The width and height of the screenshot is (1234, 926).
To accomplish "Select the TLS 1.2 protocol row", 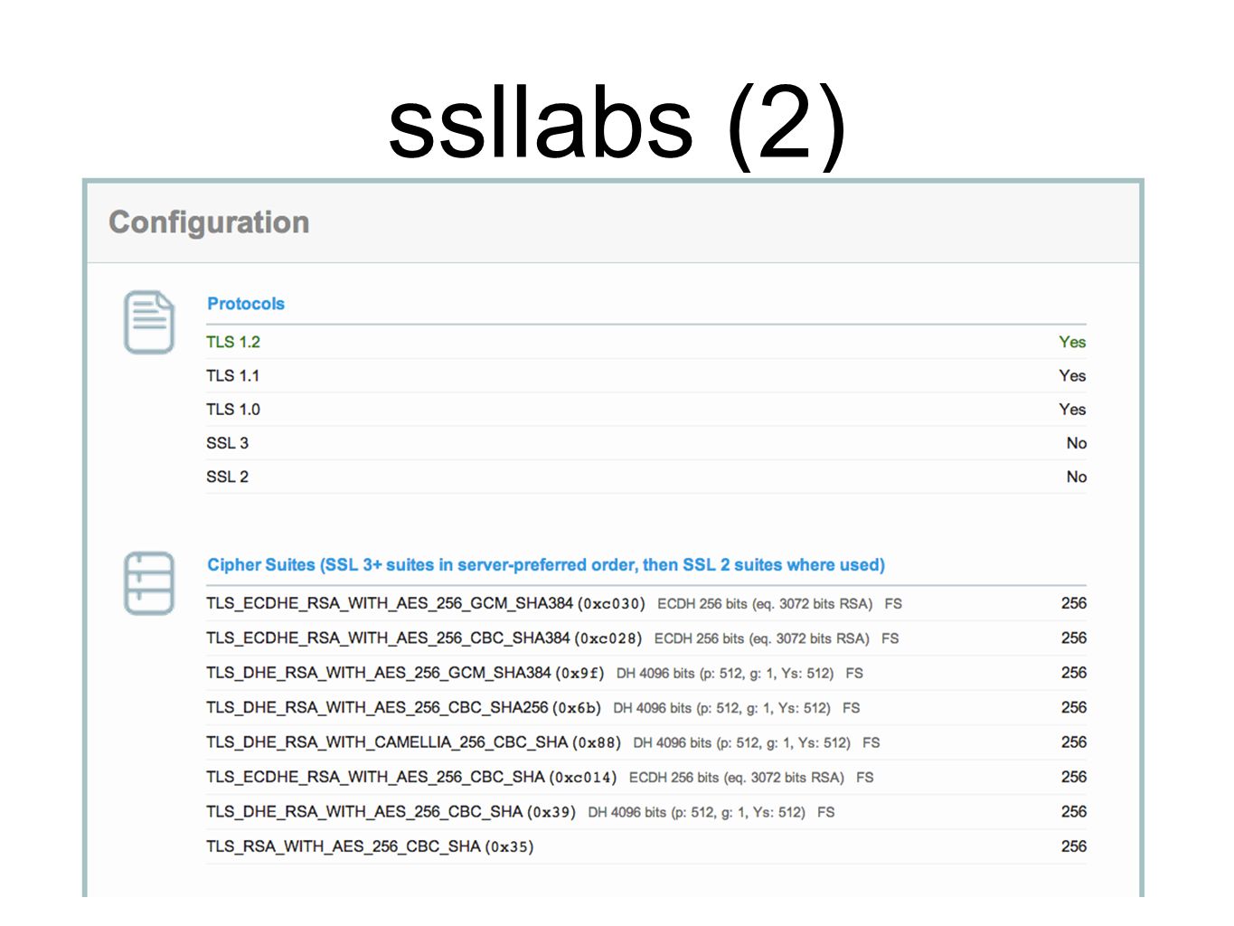I will tap(646, 342).
